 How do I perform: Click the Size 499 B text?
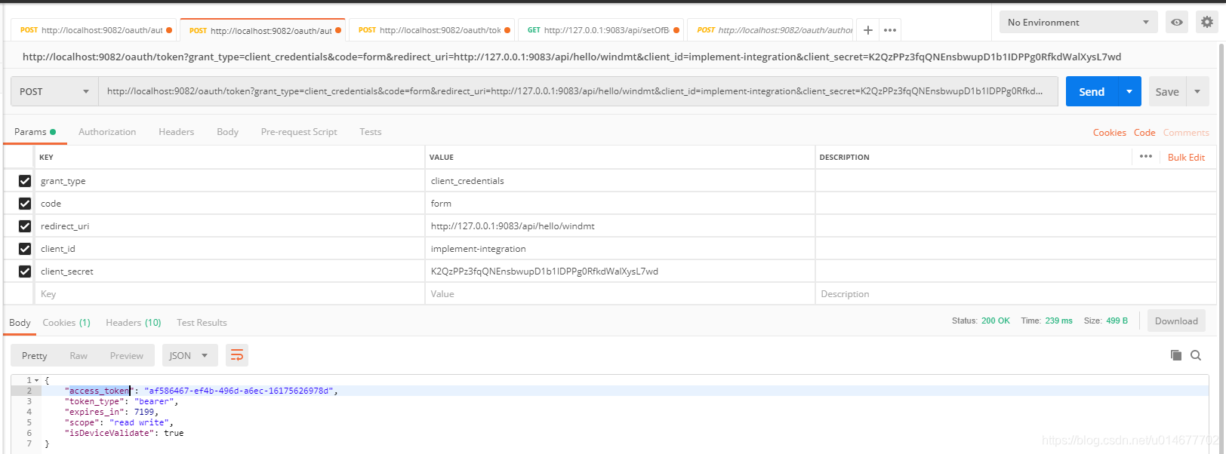point(1106,321)
